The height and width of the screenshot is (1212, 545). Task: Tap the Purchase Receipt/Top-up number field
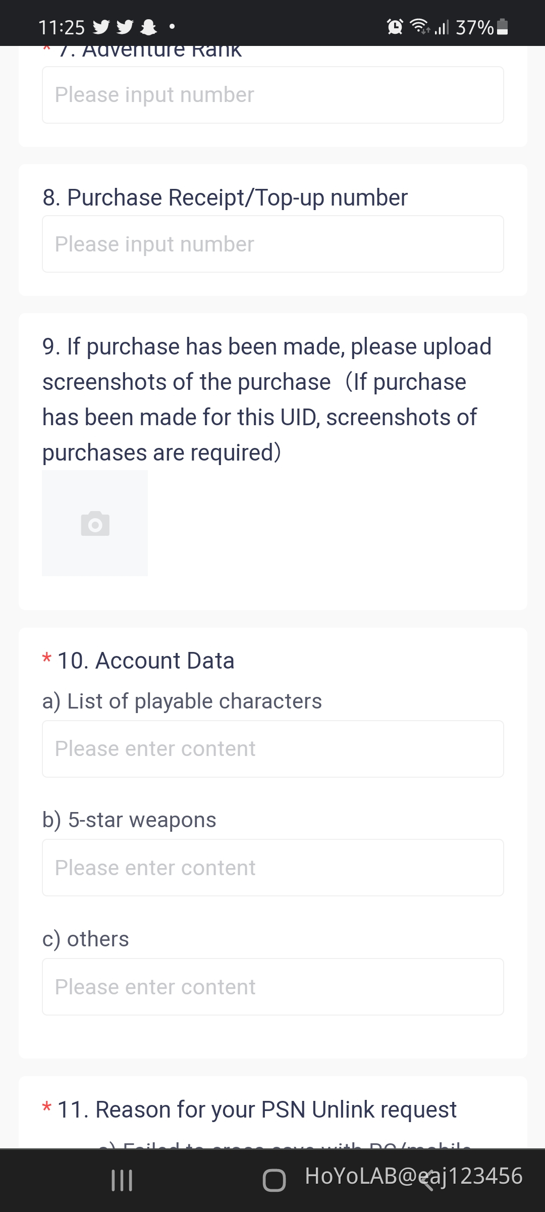(272, 244)
